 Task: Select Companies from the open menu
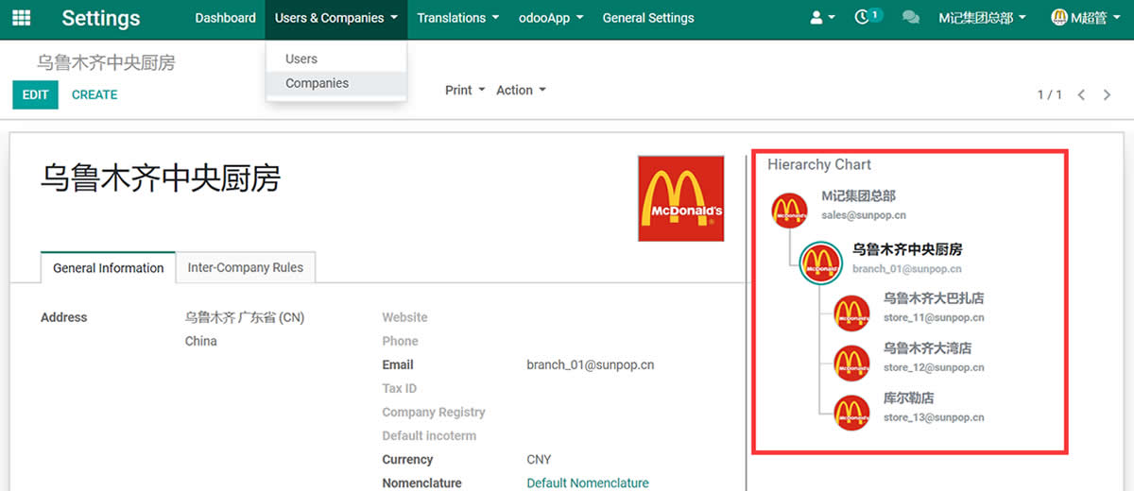(318, 83)
